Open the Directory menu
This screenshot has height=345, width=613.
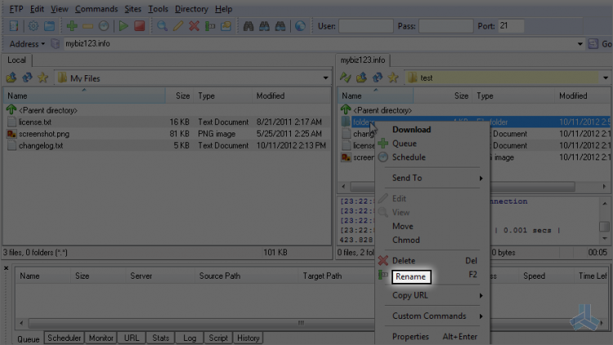(x=191, y=9)
